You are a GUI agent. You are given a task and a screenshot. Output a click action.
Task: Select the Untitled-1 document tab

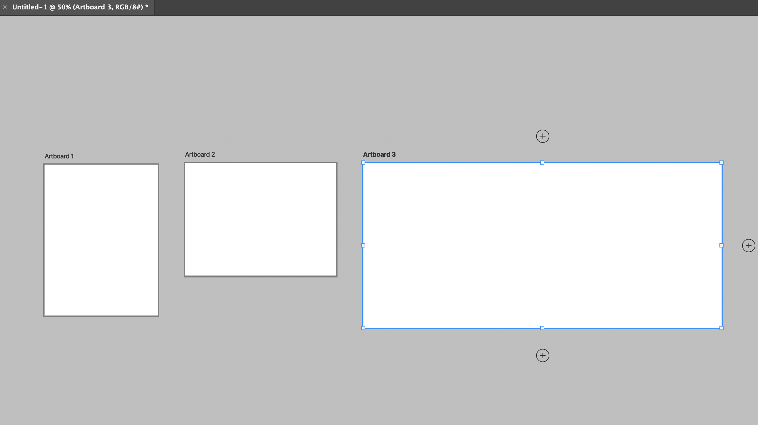[80, 7]
